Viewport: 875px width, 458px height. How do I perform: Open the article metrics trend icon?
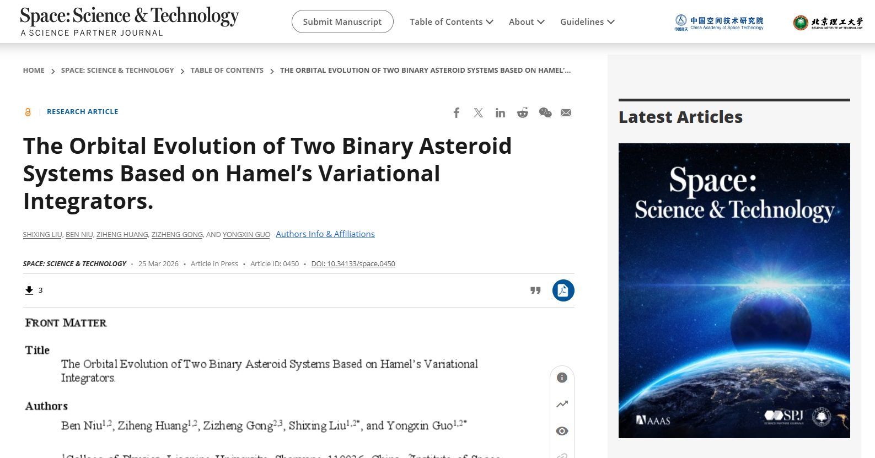click(562, 404)
